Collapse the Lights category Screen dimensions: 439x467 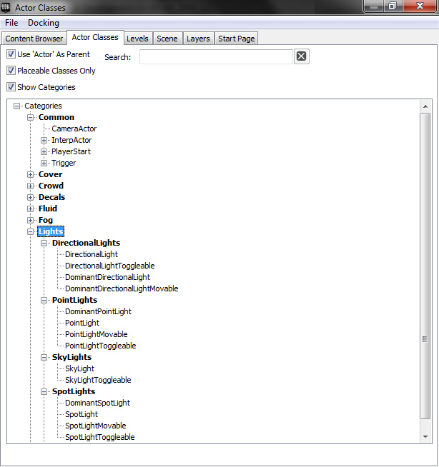pos(31,232)
